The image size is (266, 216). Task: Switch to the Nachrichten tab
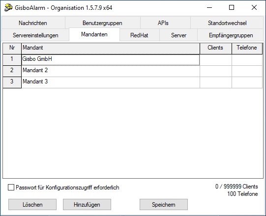click(33, 23)
